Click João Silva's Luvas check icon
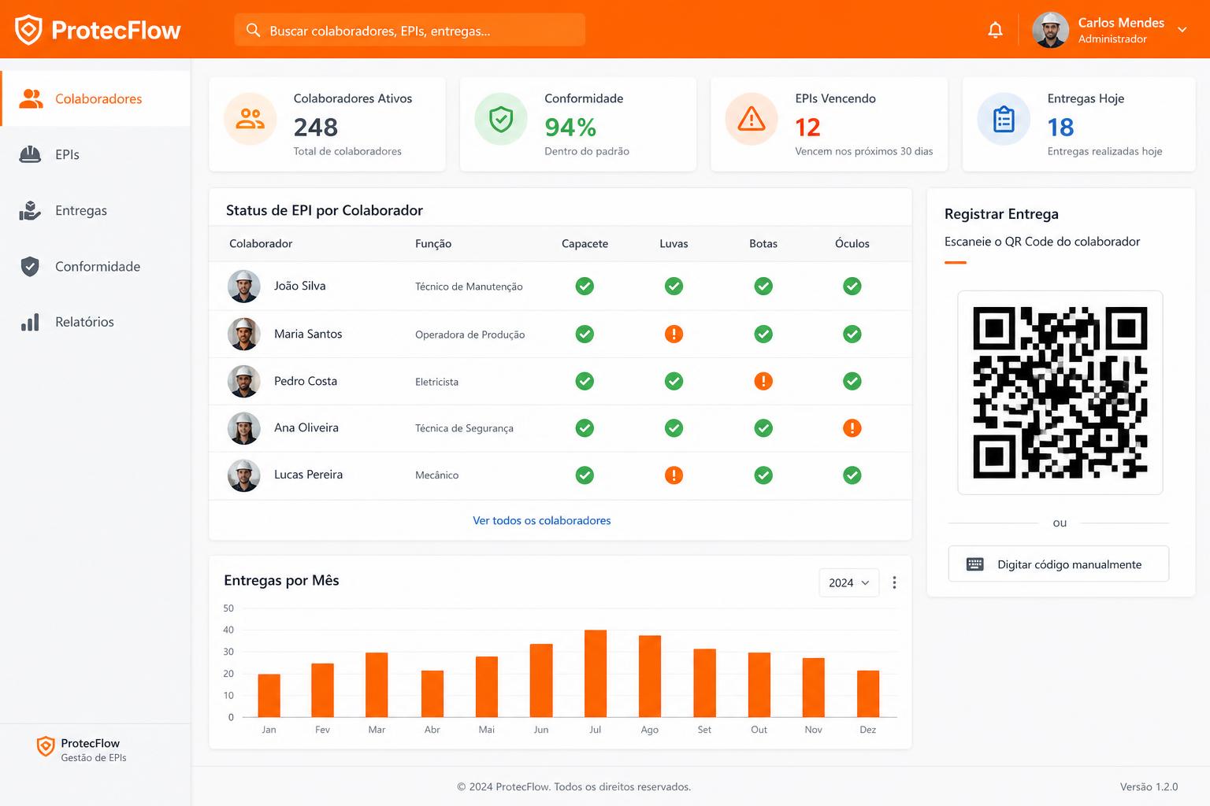Image resolution: width=1210 pixels, height=806 pixels. [x=674, y=287]
